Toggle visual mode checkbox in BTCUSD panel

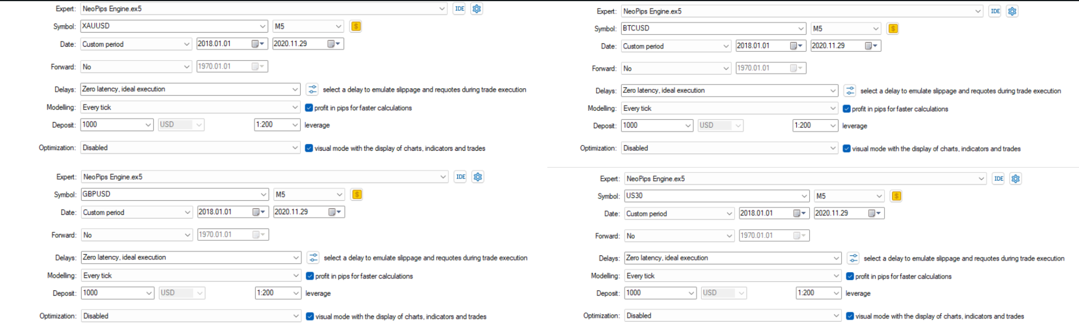click(x=846, y=149)
